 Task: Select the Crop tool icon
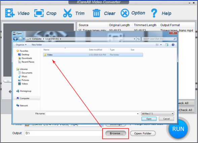click(39, 13)
